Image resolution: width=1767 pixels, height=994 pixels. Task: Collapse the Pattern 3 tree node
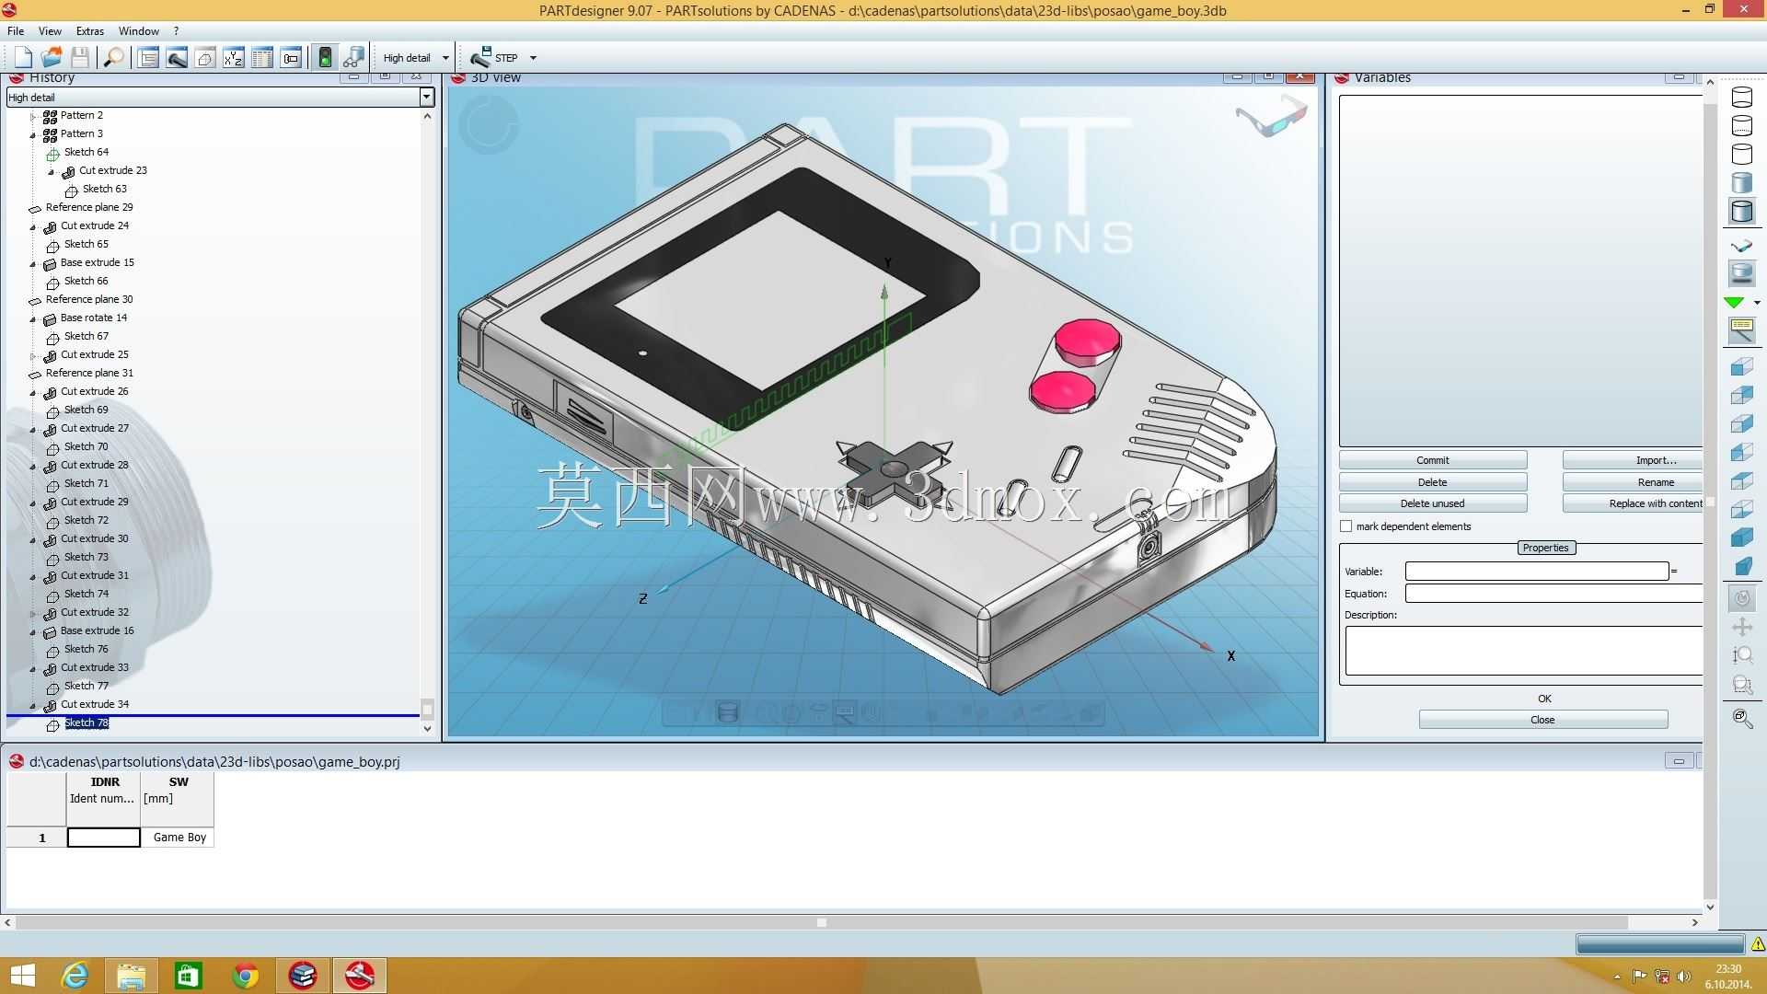tap(34, 134)
